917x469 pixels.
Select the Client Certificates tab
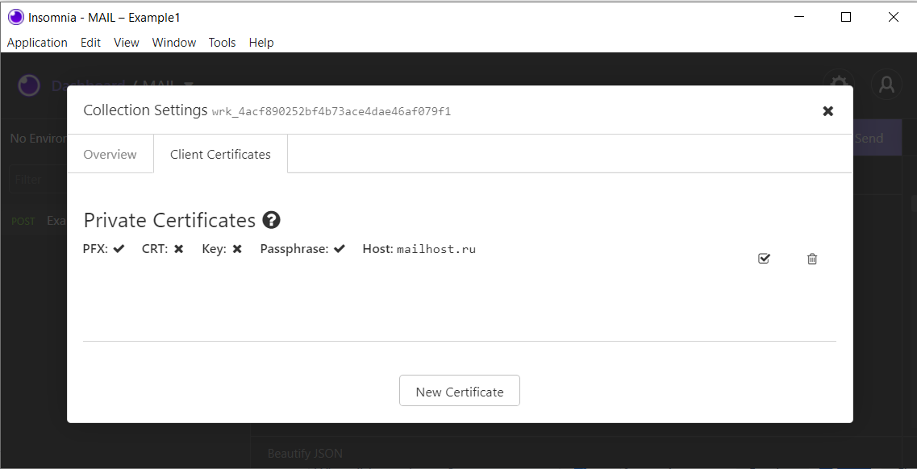[220, 154]
